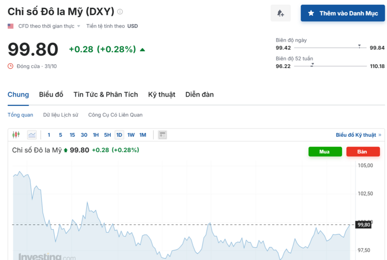Click the news overlay icon in chart toolbar

[163, 135]
